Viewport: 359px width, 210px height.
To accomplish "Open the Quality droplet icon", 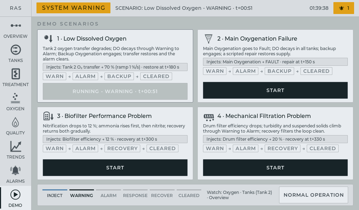I will point(15,122).
